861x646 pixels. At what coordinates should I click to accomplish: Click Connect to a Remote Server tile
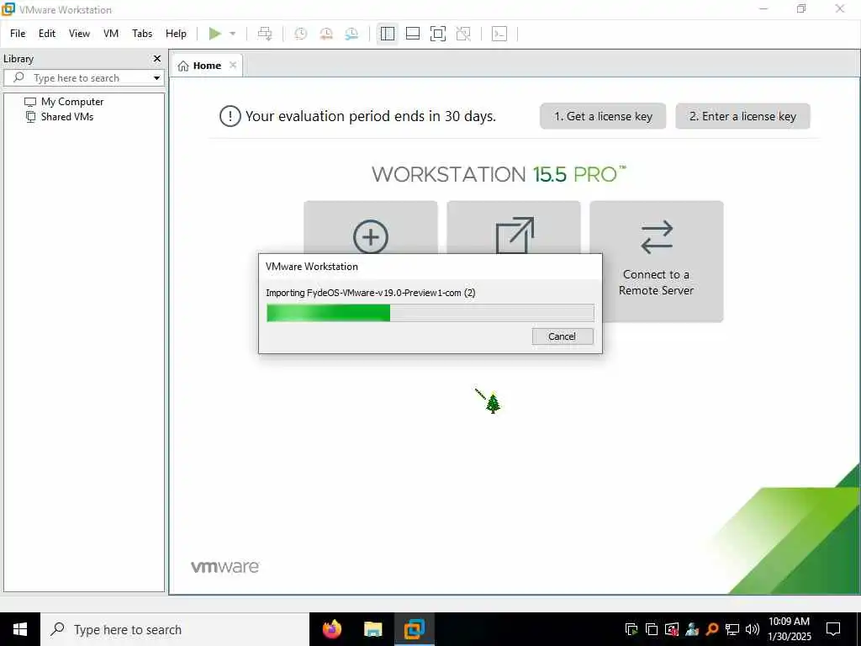[656, 262]
